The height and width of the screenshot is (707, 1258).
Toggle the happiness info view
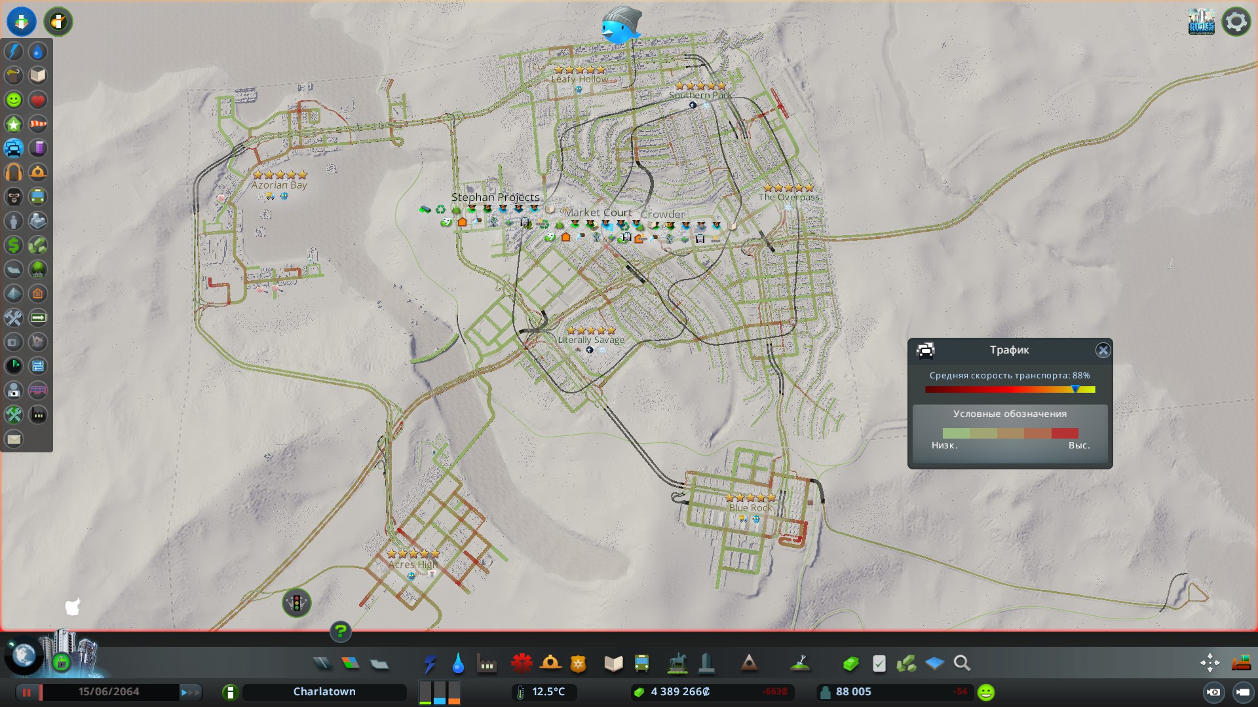(14, 100)
